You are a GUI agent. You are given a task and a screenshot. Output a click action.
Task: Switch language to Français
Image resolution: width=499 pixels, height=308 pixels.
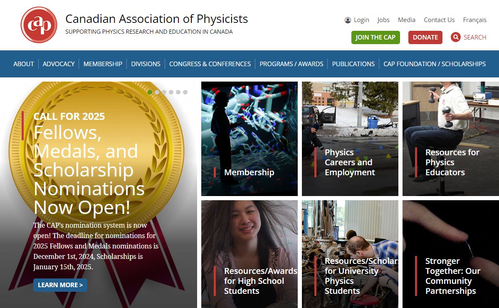pyautogui.click(x=474, y=20)
